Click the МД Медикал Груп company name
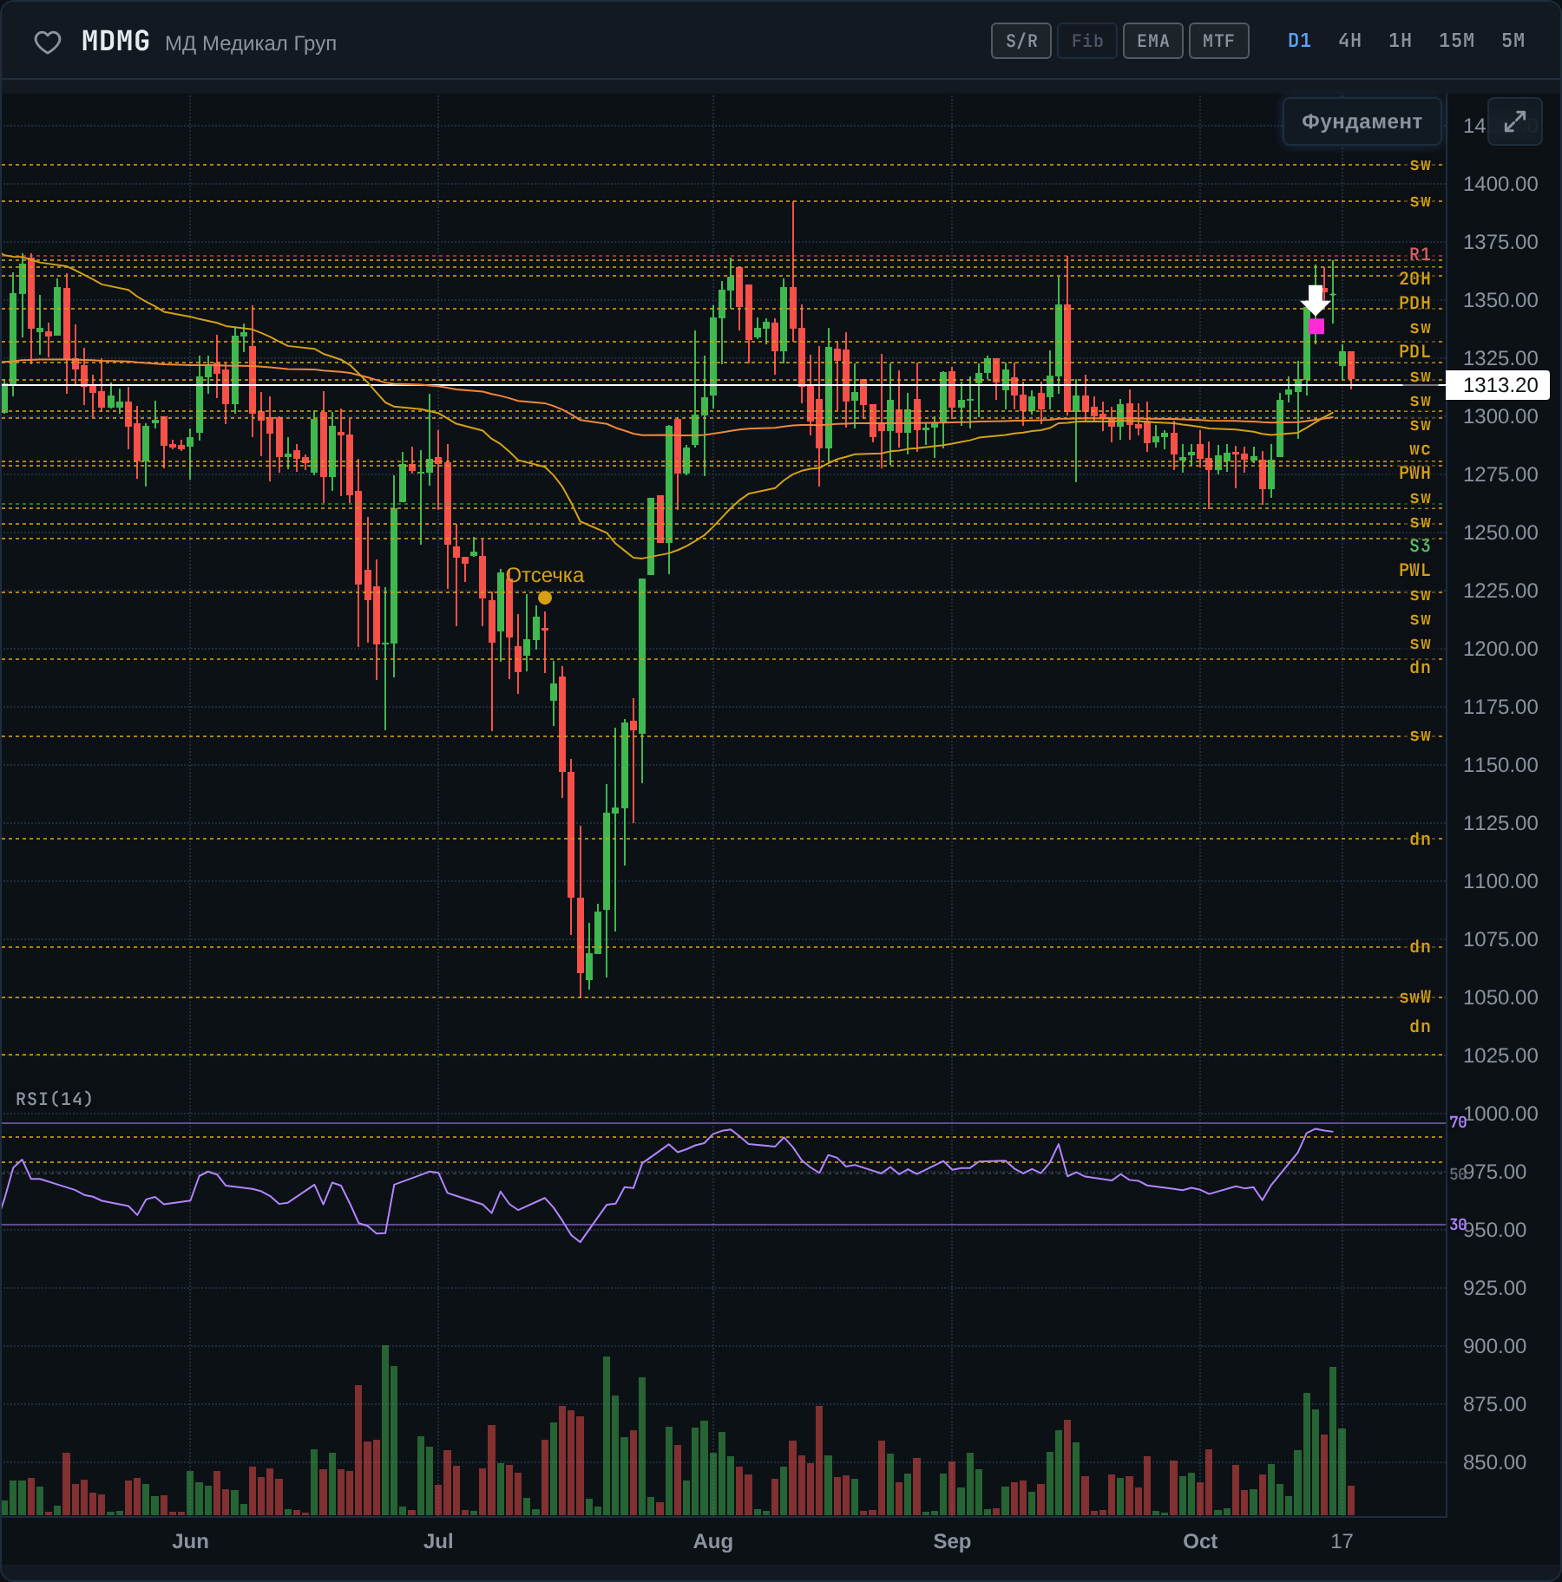Viewport: 1562px width, 1582px height. pyautogui.click(x=251, y=43)
